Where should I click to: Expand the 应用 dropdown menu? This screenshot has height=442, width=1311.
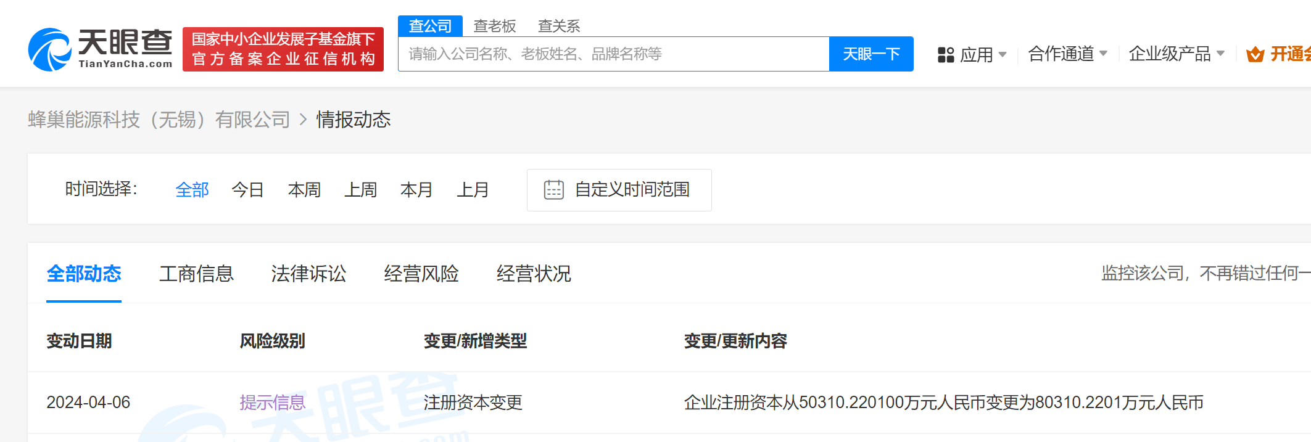pos(977,55)
